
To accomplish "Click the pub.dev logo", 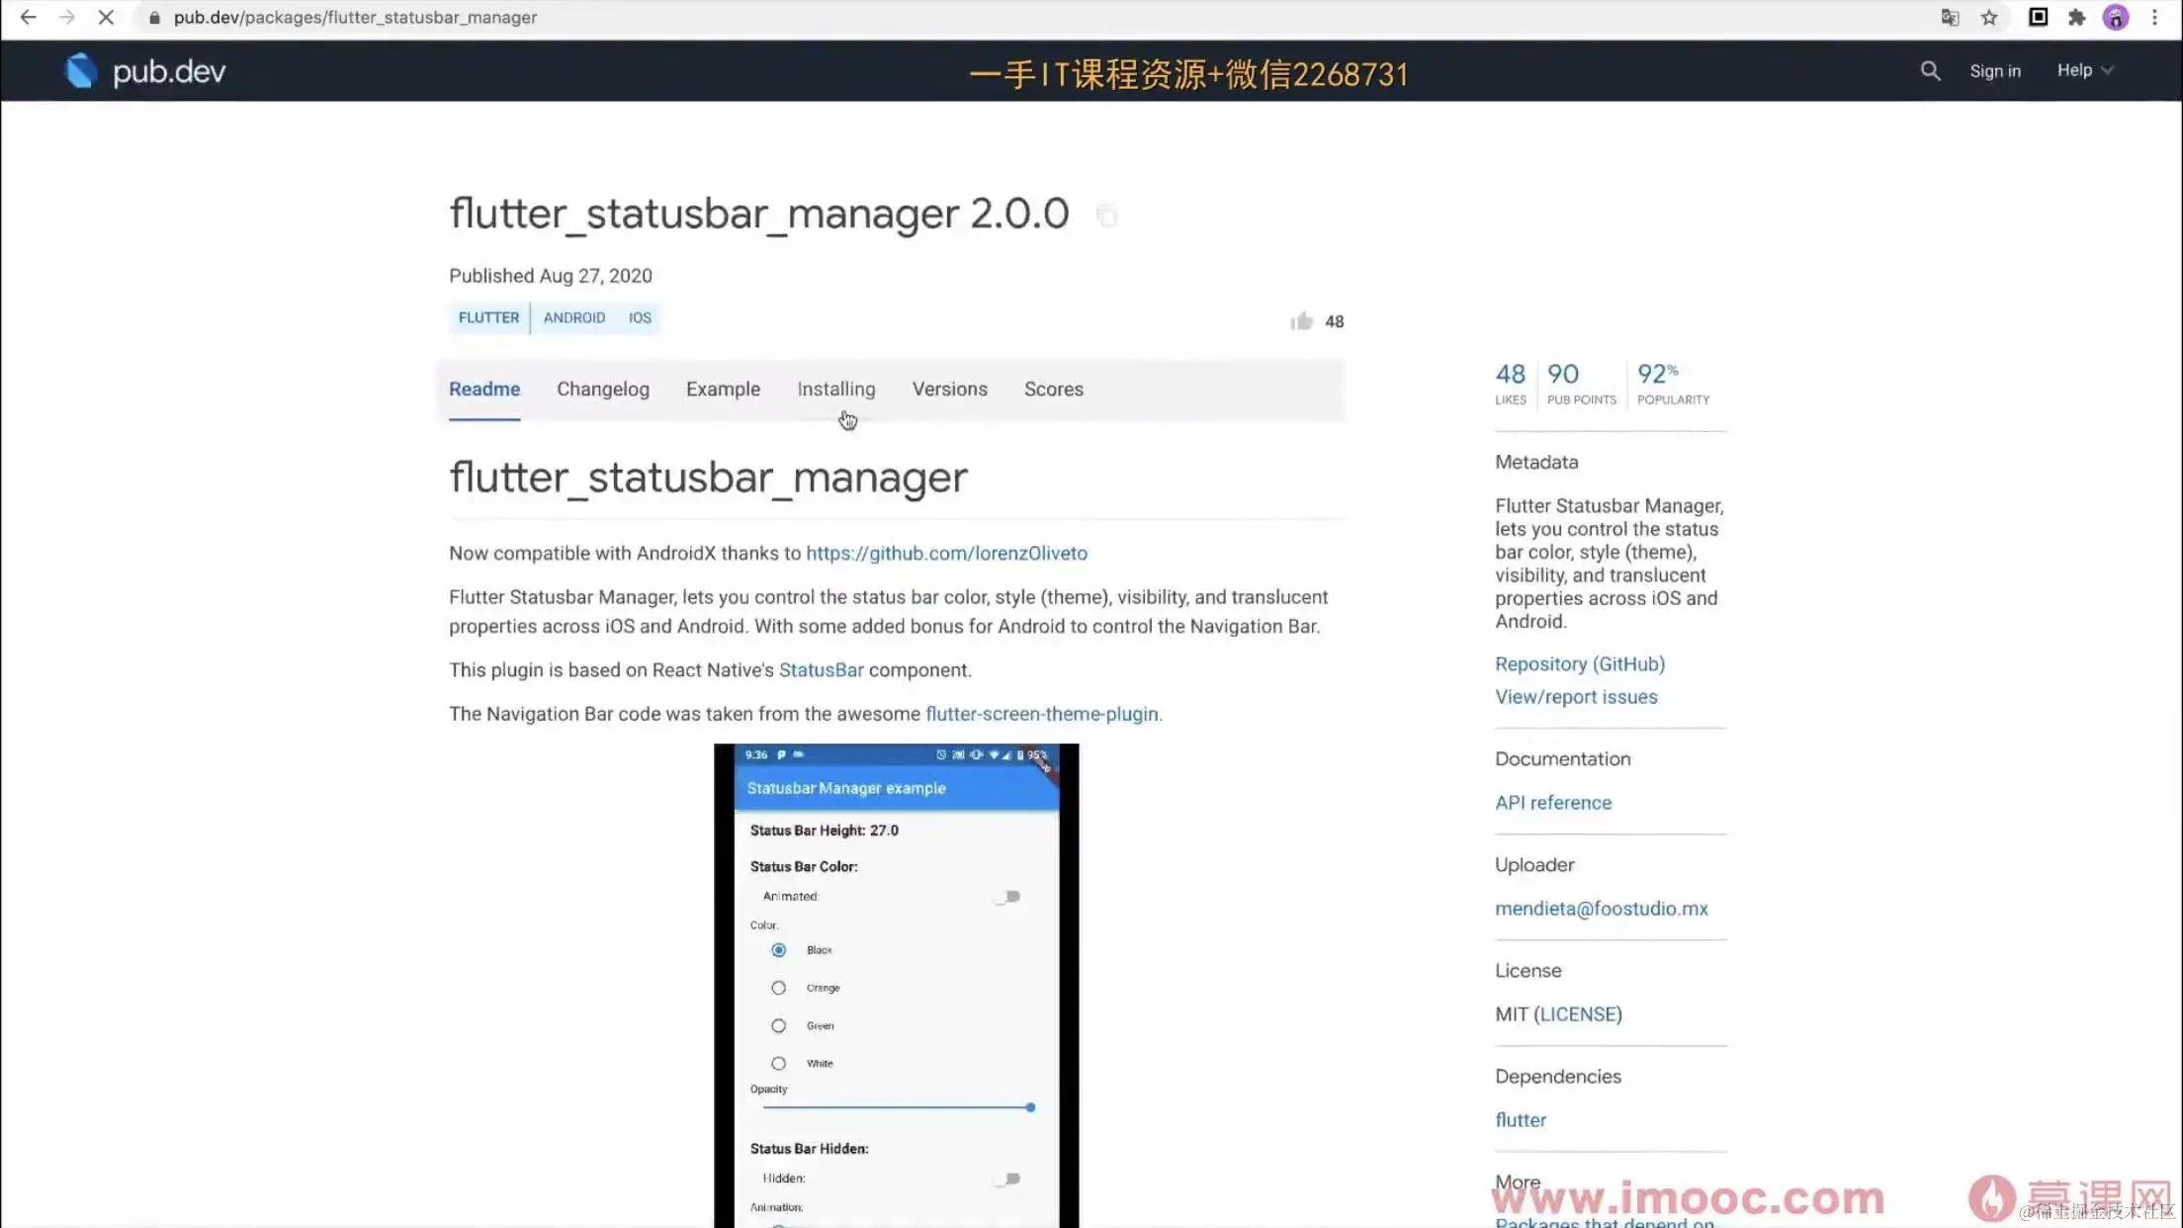I will point(144,71).
